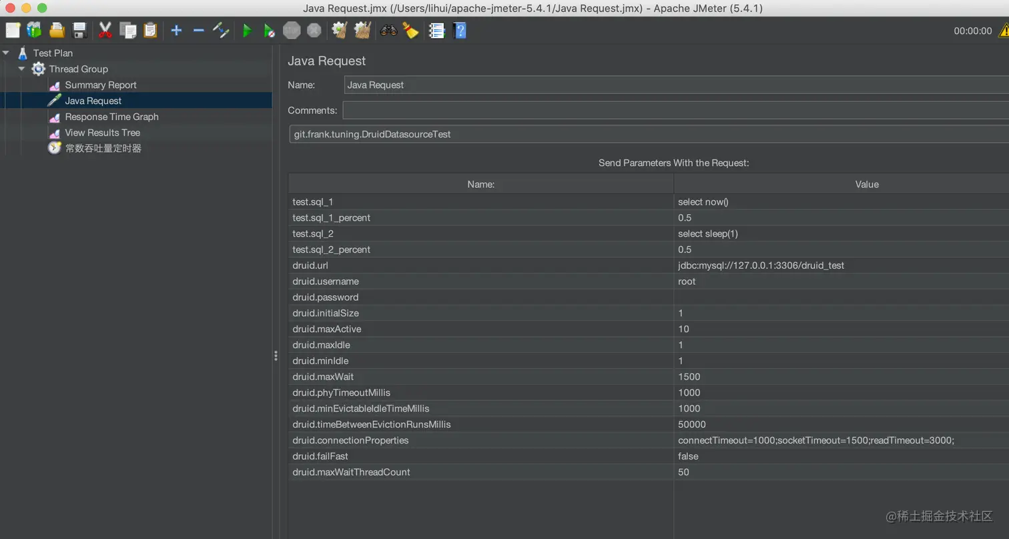Image resolution: width=1009 pixels, height=539 pixels.
Task: Click the druid.minIdle name cell
Action: (x=480, y=361)
